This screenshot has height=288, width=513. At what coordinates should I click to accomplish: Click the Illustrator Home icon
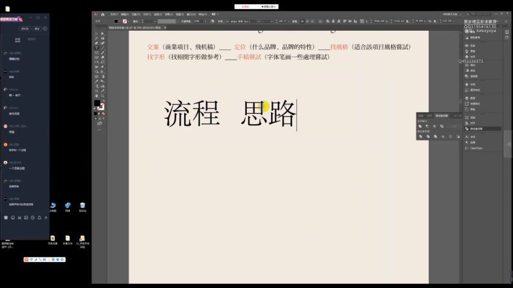pyautogui.click(x=103, y=14)
